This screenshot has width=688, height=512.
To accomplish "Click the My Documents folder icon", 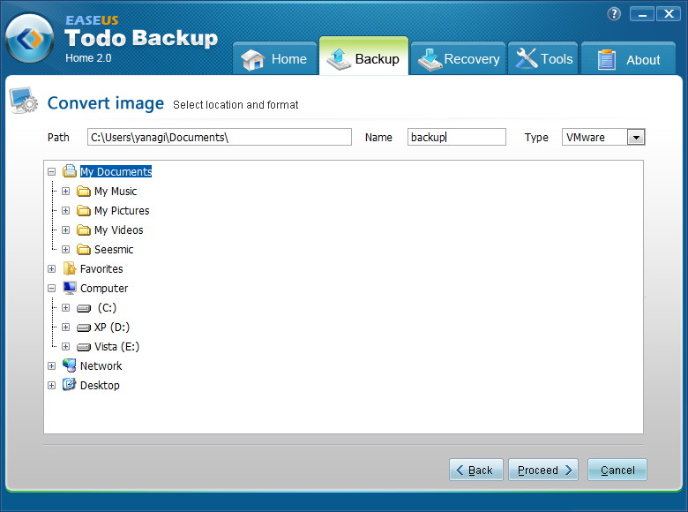I will [70, 170].
